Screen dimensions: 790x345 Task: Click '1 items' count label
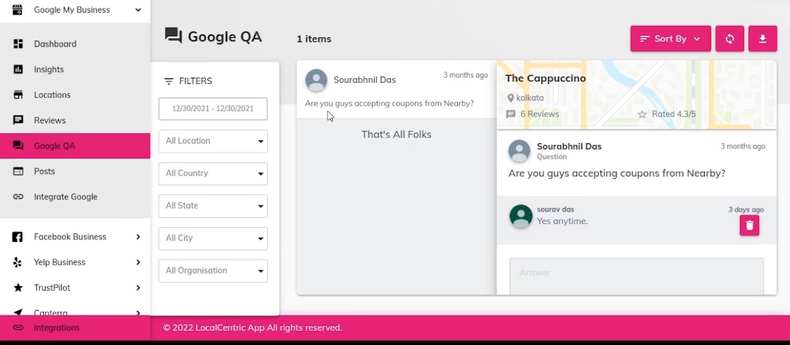pos(314,39)
